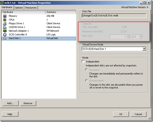Select the CPUs hardware icon
This screenshot has width=153, height=122.
pyautogui.click(x=5, y=20)
